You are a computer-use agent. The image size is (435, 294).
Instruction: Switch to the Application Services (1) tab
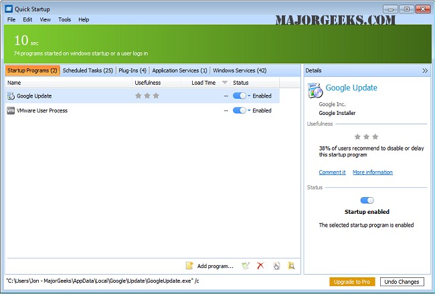pos(179,70)
